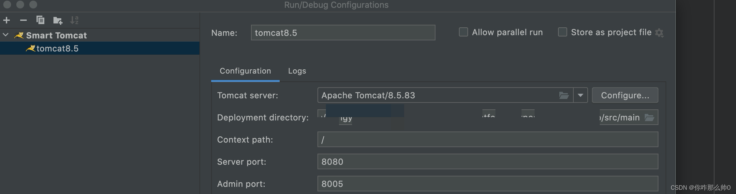Open the Configuration tab
The image size is (736, 194).
click(245, 71)
